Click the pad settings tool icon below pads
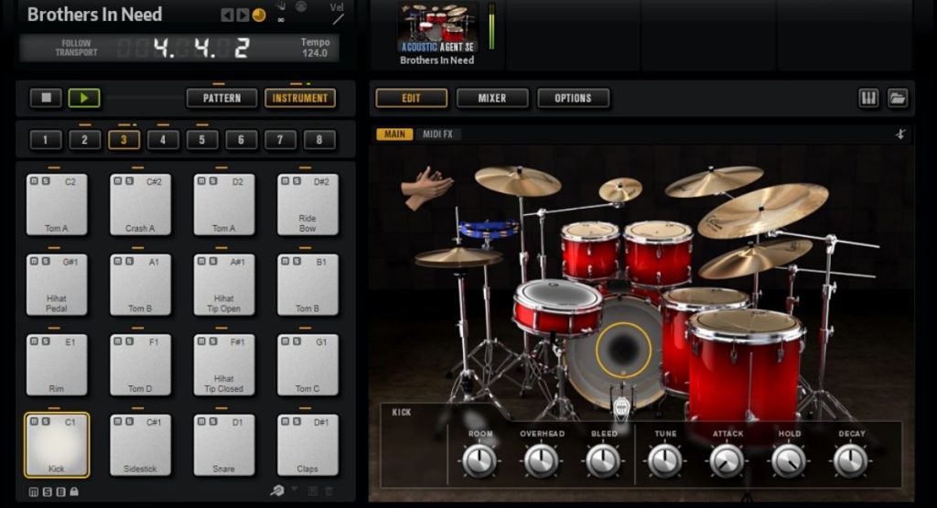The width and height of the screenshot is (937, 508). pos(276,491)
